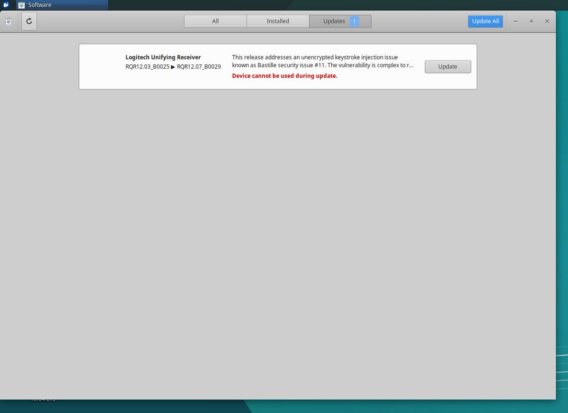Click the refresh updates icon
This screenshot has height=413, width=568.
(29, 21)
